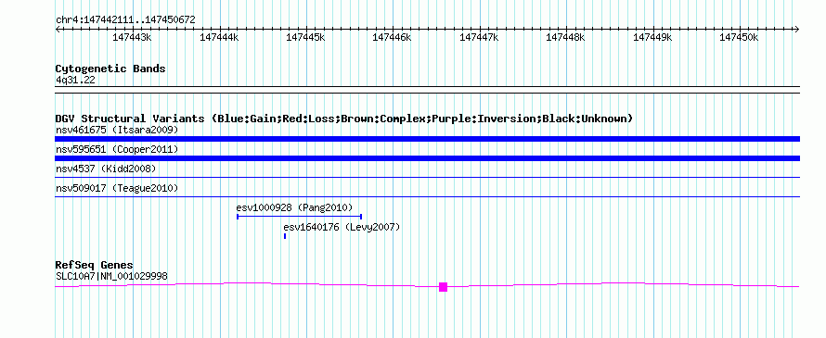Click the chr4:147442111..147450672 coordinate label

click(x=125, y=20)
